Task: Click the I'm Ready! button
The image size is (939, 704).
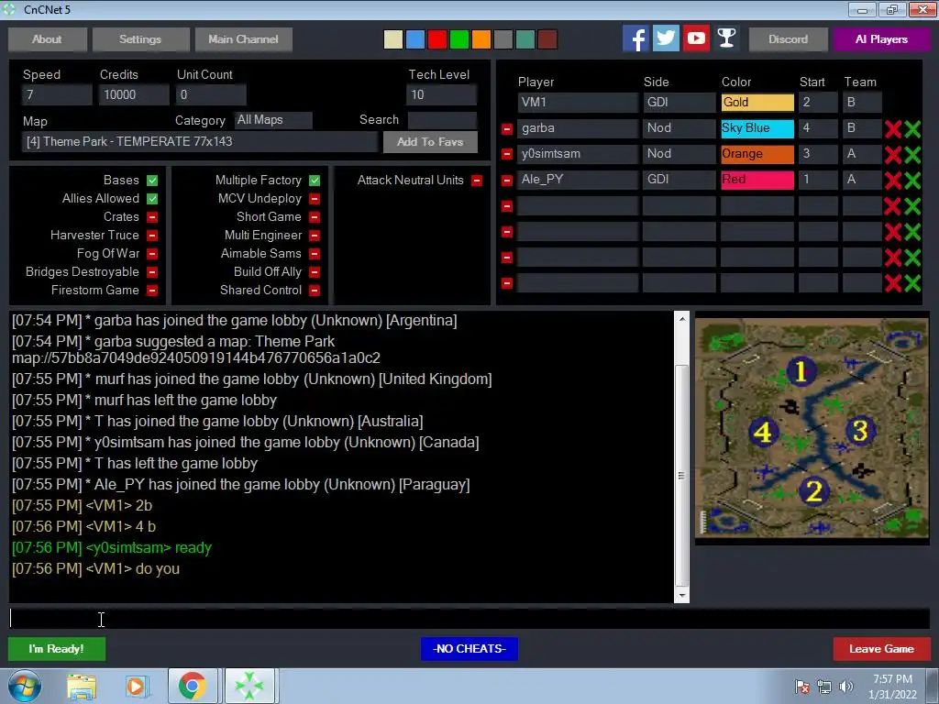Action: coord(56,649)
